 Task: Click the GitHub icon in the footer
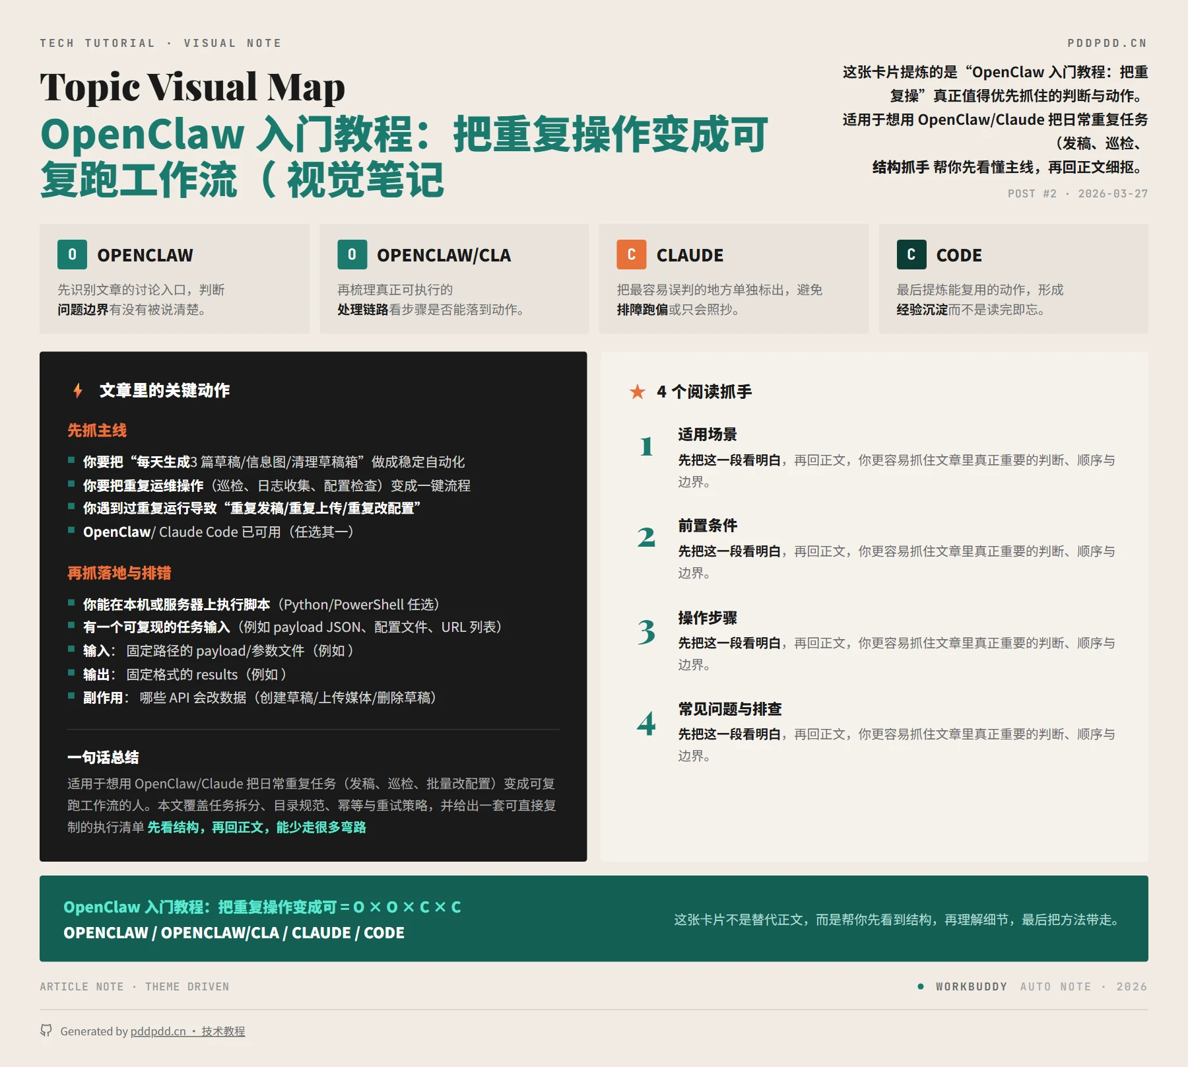tap(46, 1031)
